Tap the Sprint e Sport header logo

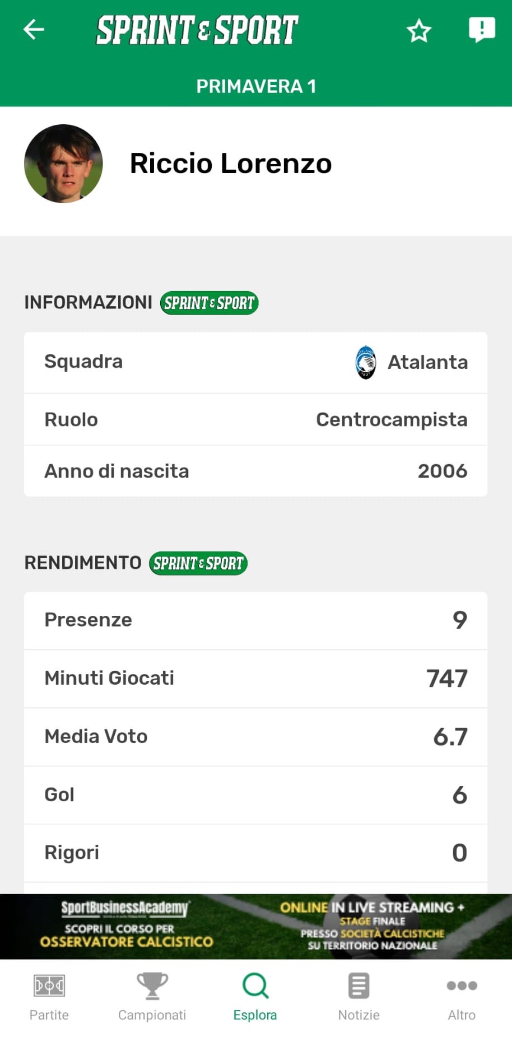[x=197, y=30]
